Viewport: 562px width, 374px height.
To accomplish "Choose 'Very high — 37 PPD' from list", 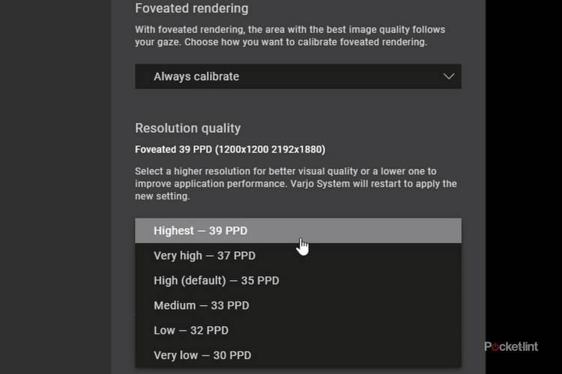I will click(x=205, y=256).
